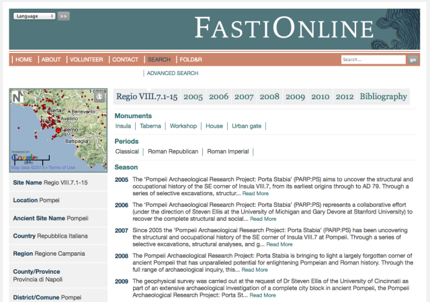
Task: Click the Advanced Search link
Action: pyautogui.click(x=172, y=73)
